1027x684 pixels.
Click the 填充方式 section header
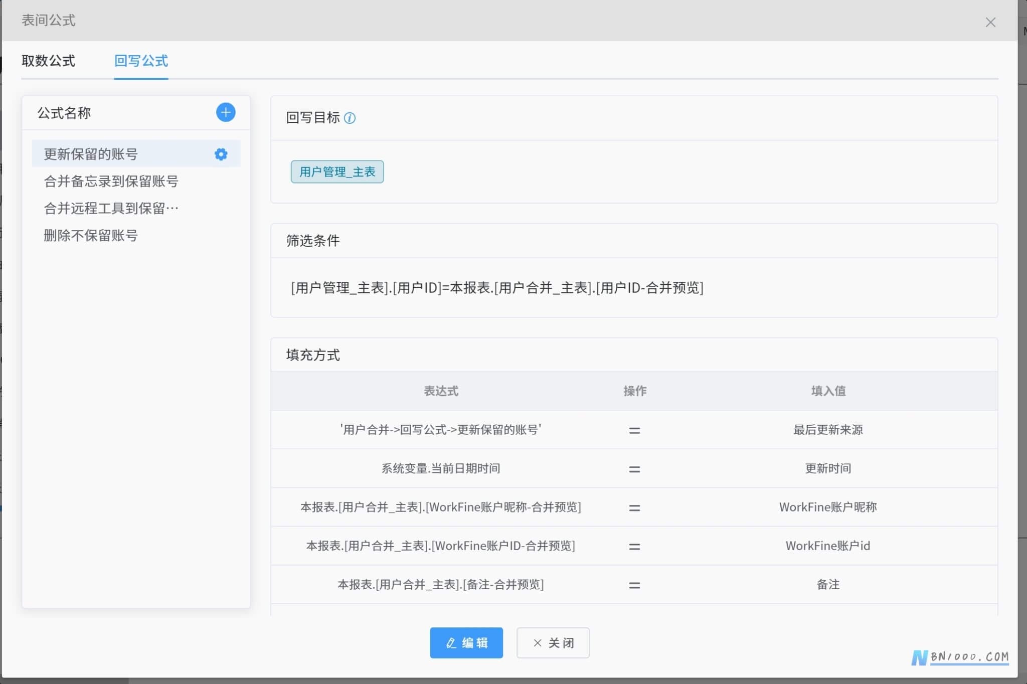[313, 355]
